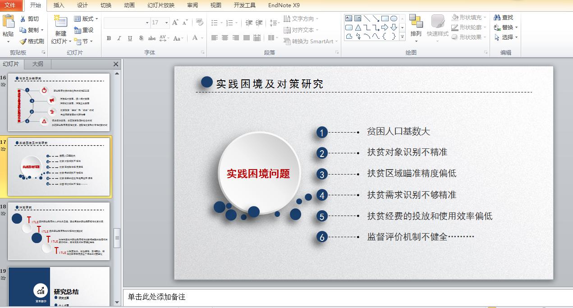Click the Shape Fill (形状填充) color bucket

pos(455,18)
